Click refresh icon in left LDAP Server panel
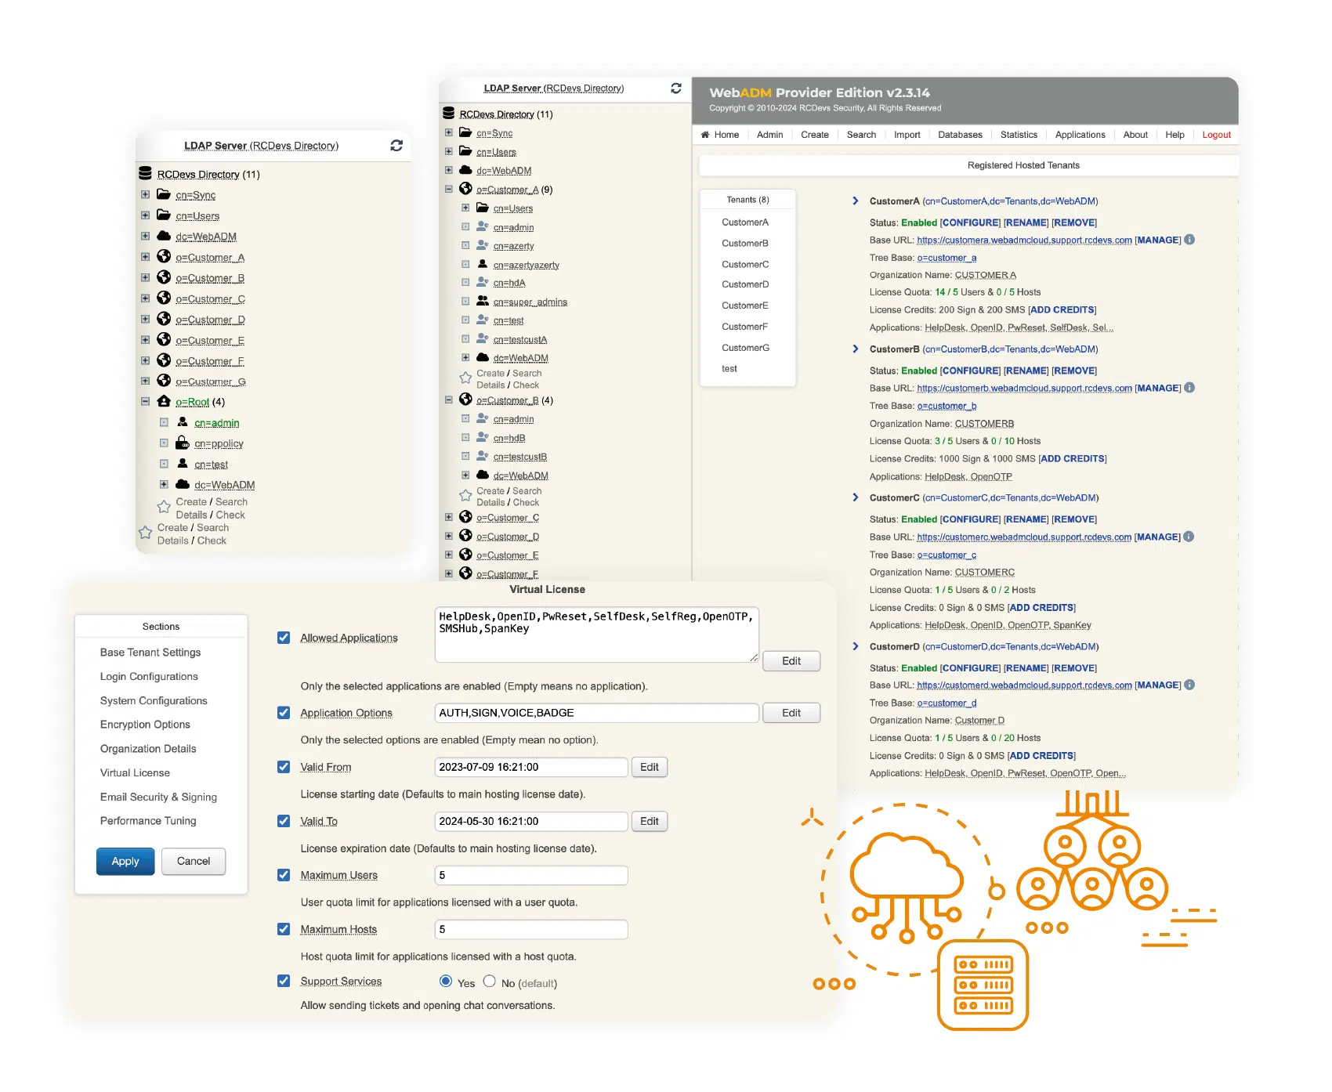This screenshot has width=1332, height=1092. coord(396,146)
